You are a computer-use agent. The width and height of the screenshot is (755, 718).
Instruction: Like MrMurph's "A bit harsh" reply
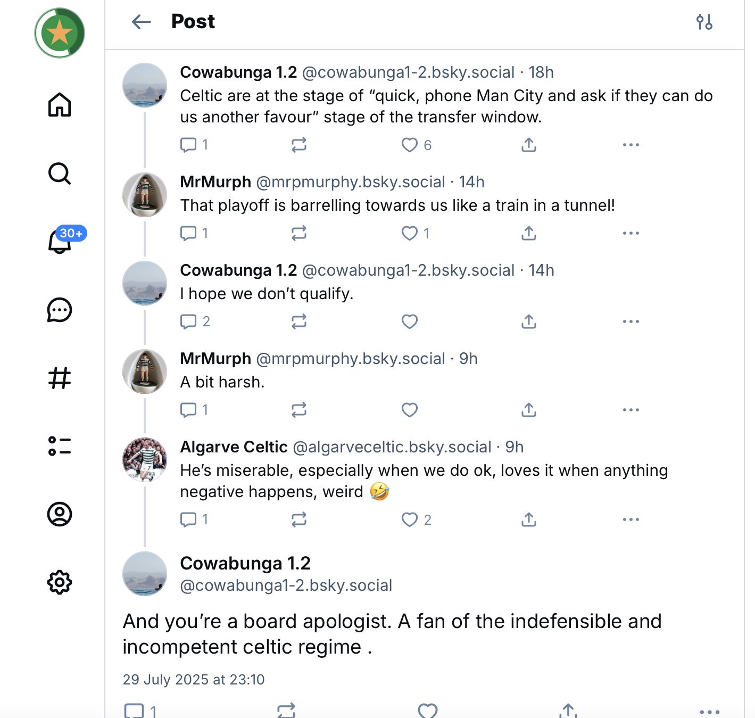(x=409, y=410)
